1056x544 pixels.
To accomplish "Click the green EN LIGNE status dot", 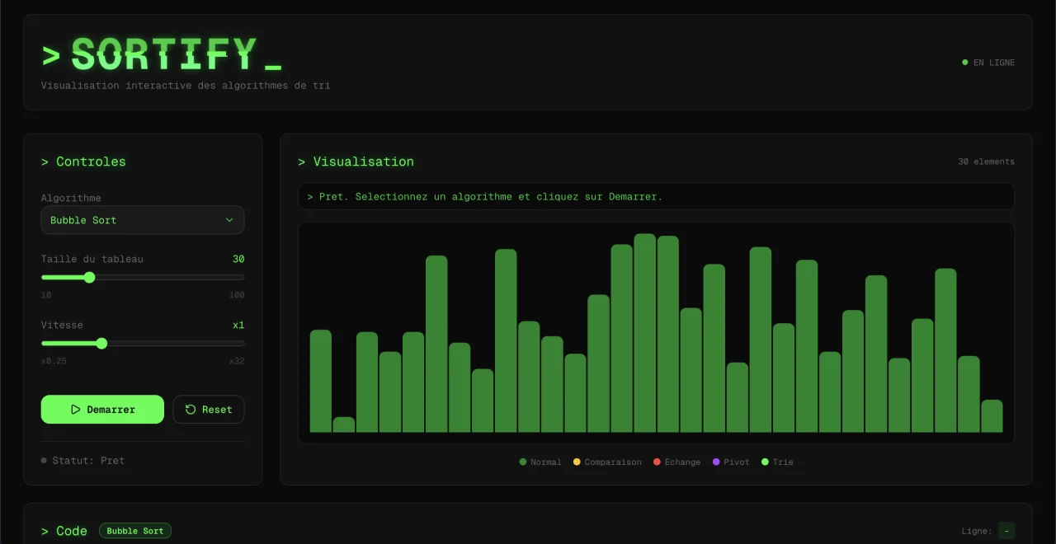I will pos(965,63).
